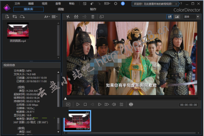204x136 pixels.
Task: Click the dimmed merge clips icon
Action: [x=84, y=17]
